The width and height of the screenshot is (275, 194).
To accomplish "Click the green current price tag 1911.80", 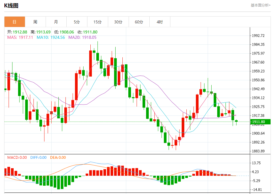I will (260, 122).
